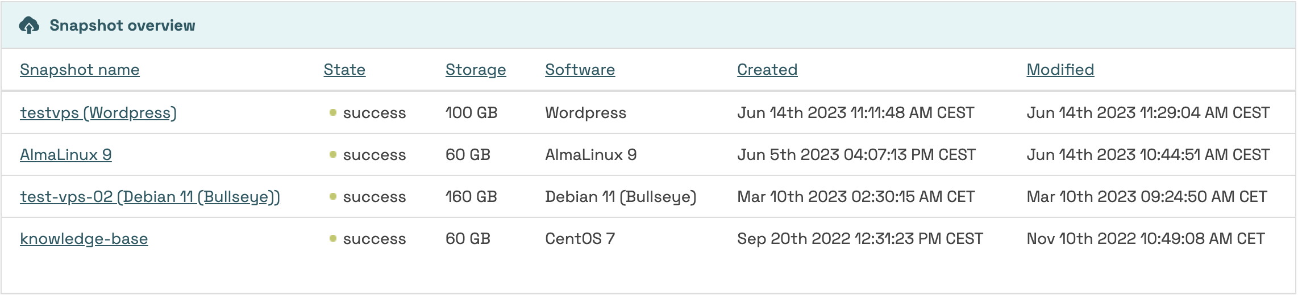The image size is (1298, 295).
Task: Click modified date Nov 10th 2022 10:49:08 AM
Action: (1146, 239)
